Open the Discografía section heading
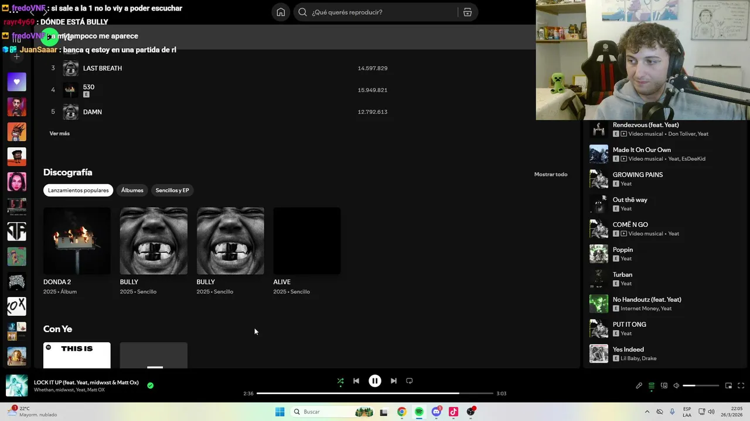The image size is (750, 421). pyautogui.click(x=68, y=172)
